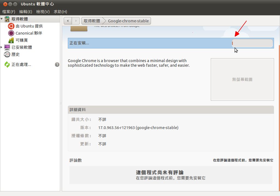Select the Ubuntu logo icon in sidebar
The image size is (280, 196).
(x=11, y=26)
